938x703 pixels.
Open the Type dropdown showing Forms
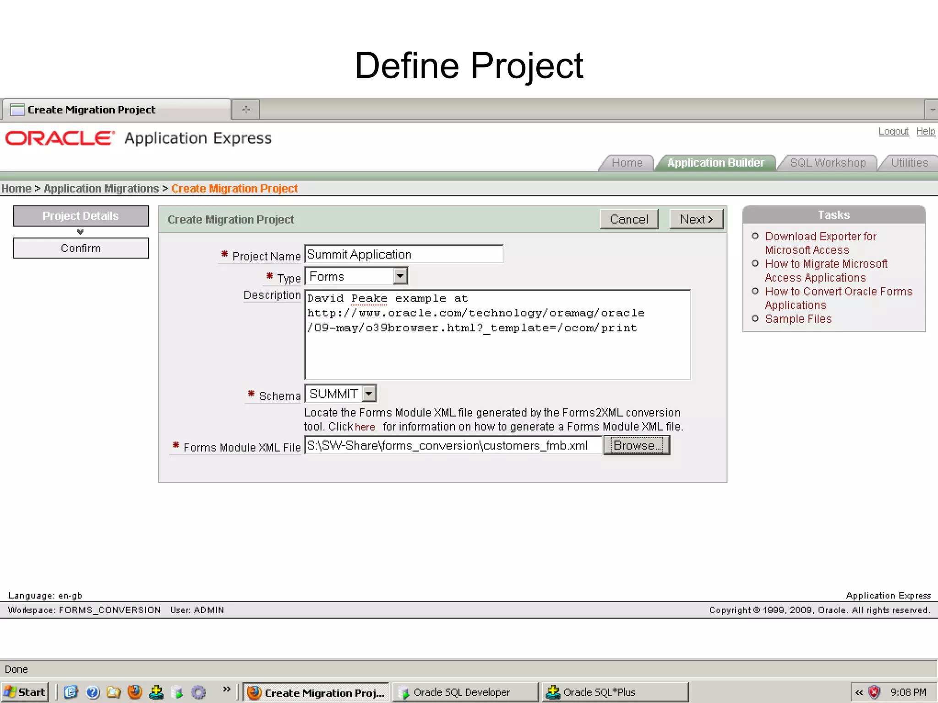click(356, 276)
